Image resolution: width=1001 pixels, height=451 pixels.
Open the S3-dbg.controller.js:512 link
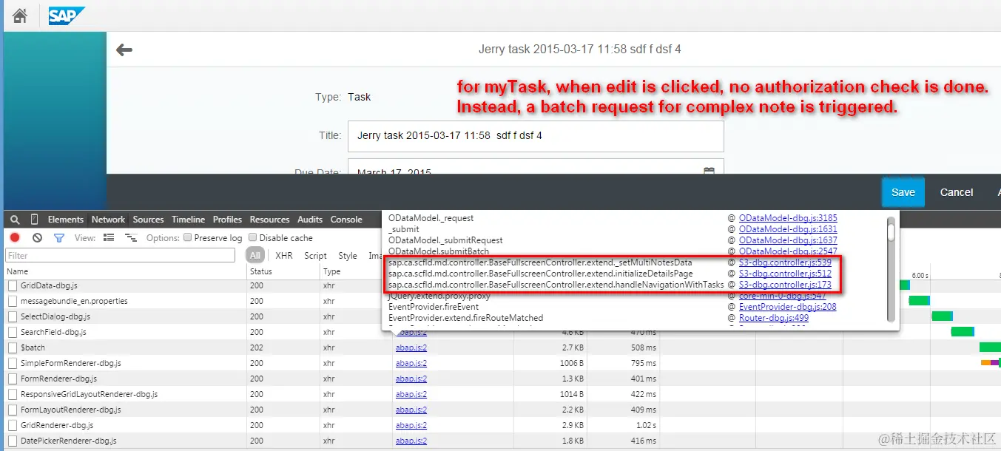[785, 274]
